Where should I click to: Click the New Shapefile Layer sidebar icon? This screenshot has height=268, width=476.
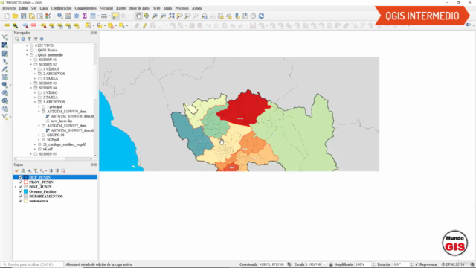(x=5, y=117)
